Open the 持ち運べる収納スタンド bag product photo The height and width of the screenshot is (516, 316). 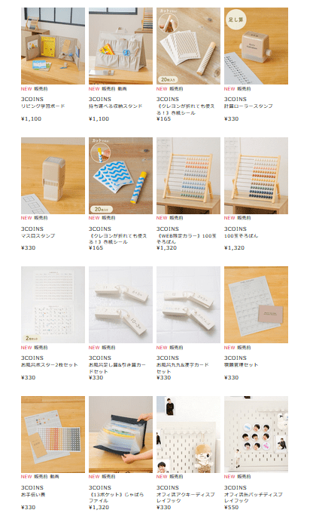[120, 46]
